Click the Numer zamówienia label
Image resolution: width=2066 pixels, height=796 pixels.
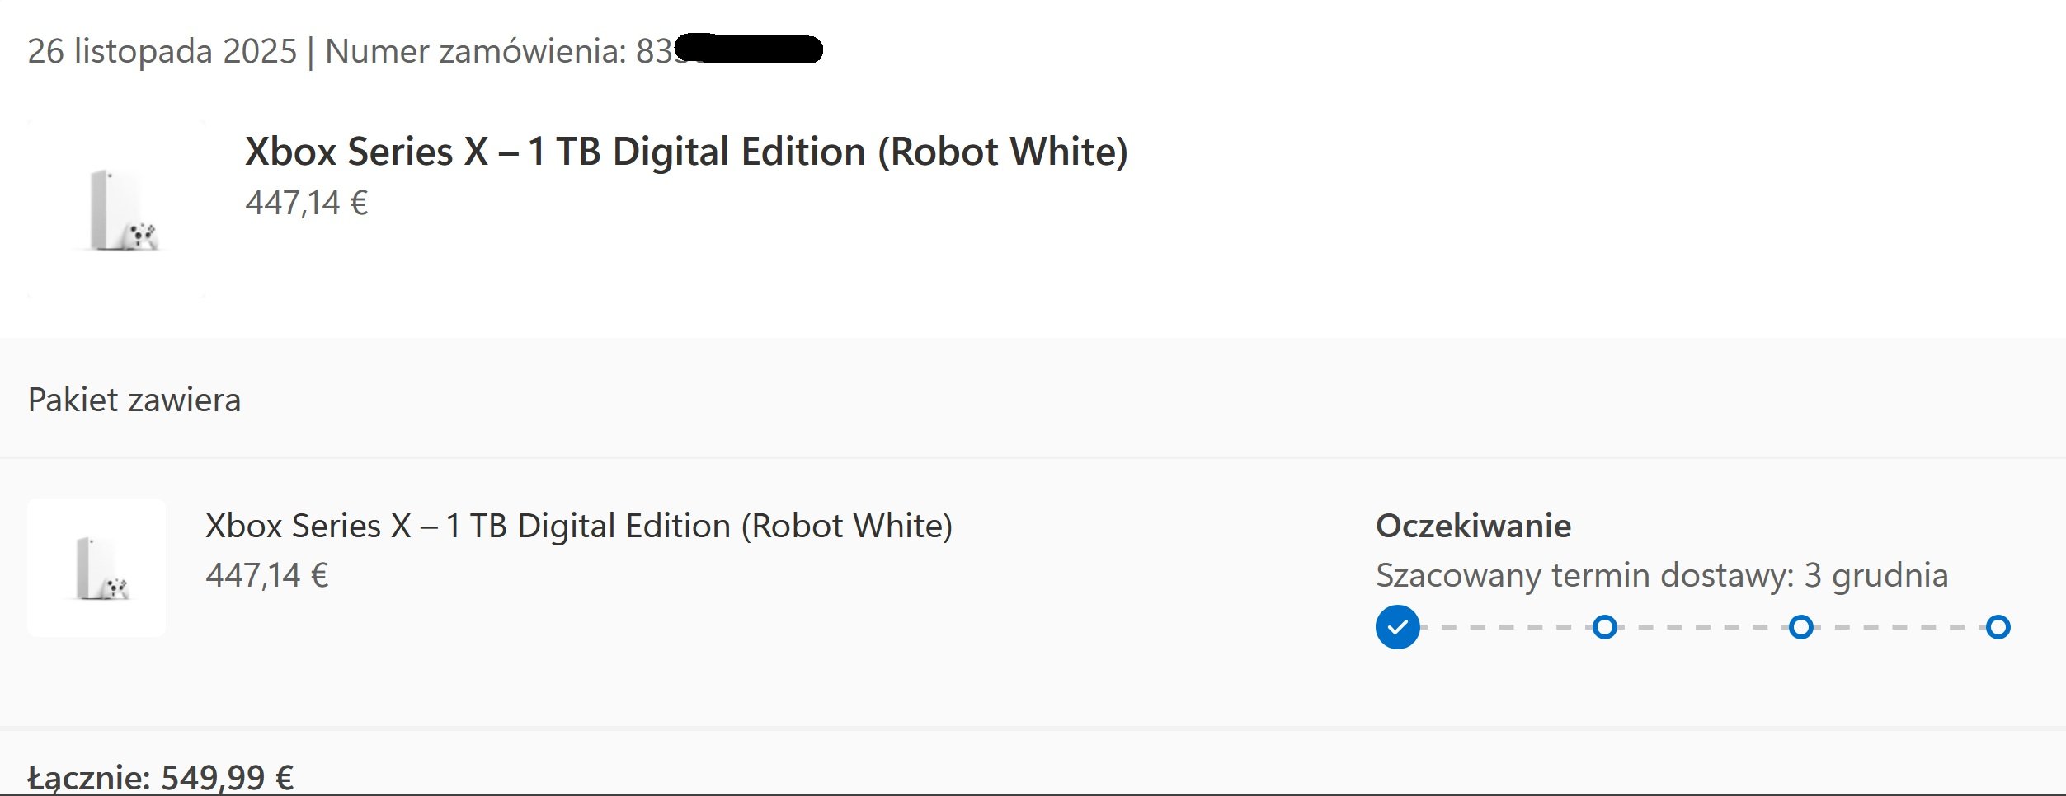click(x=476, y=51)
